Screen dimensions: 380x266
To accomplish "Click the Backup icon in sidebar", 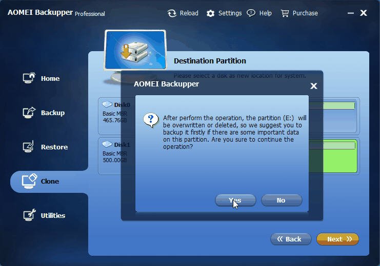I will 29,113.
